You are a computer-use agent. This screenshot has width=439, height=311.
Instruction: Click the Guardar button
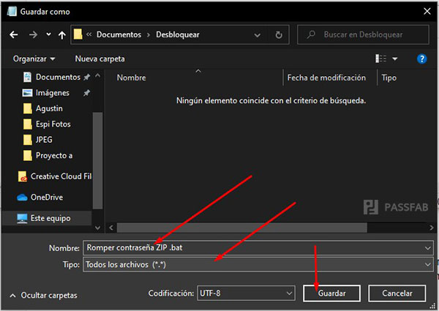[x=331, y=293]
